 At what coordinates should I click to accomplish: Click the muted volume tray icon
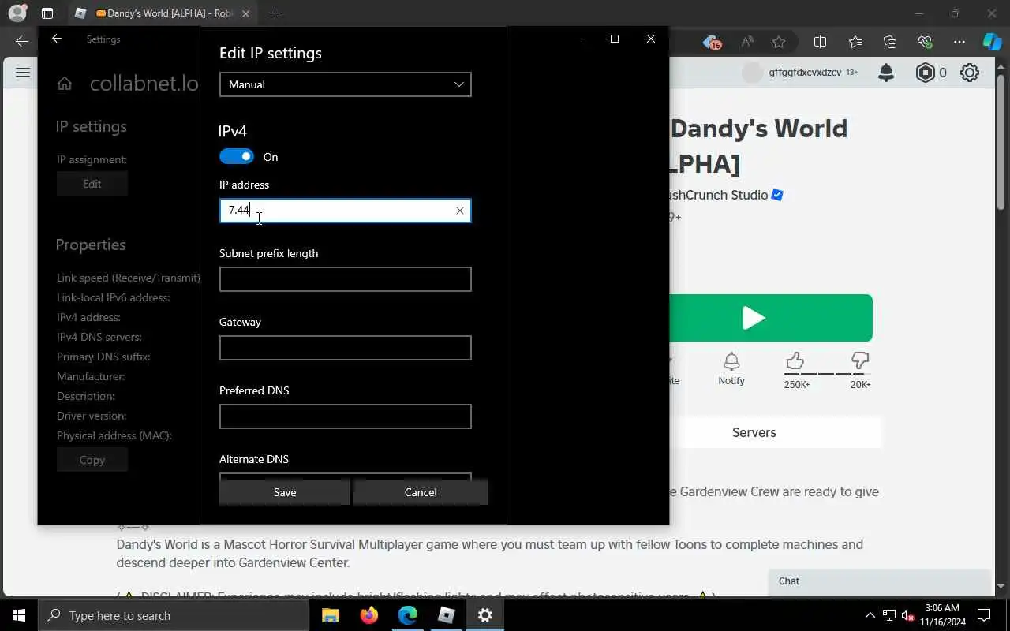coord(908,615)
